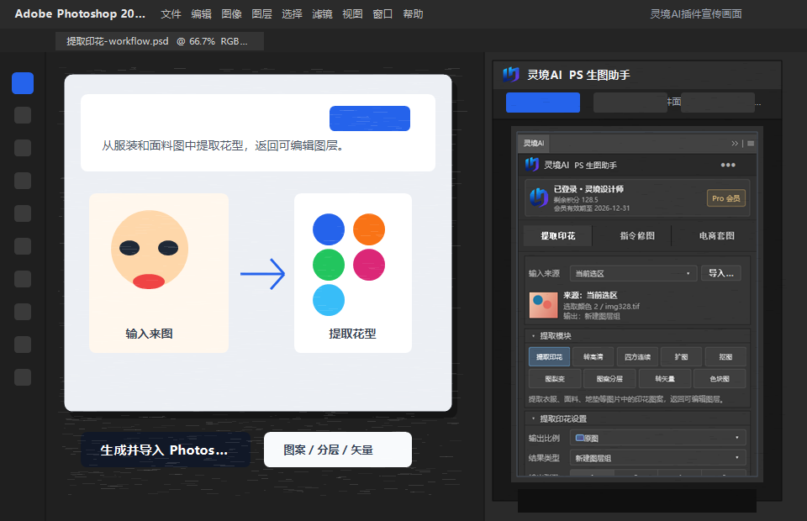Switch to the 指令修图 tab
Image resolution: width=807 pixels, height=521 pixels.
637,235
